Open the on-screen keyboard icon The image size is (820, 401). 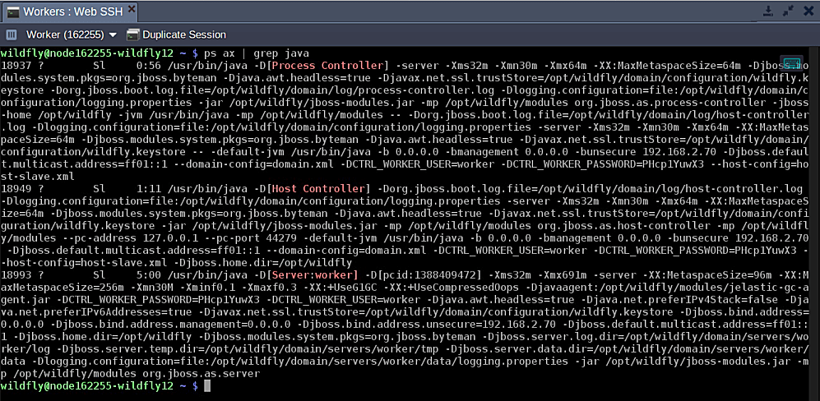click(x=790, y=62)
